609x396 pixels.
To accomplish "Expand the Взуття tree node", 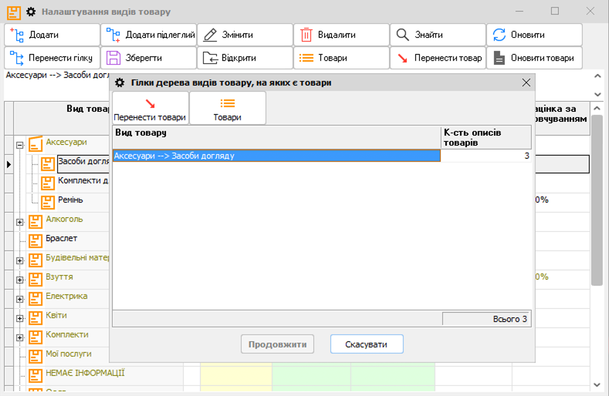I will [x=20, y=280].
